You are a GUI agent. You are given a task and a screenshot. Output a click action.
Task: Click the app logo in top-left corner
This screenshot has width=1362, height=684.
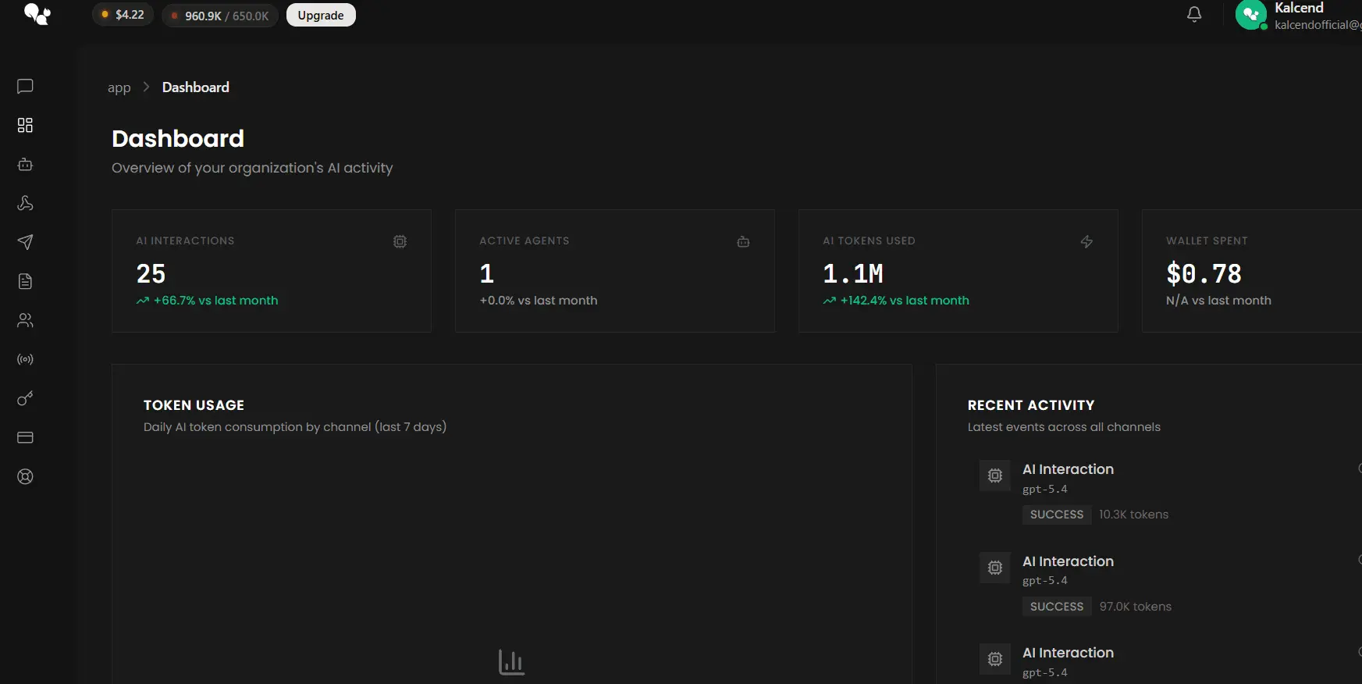point(37,14)
